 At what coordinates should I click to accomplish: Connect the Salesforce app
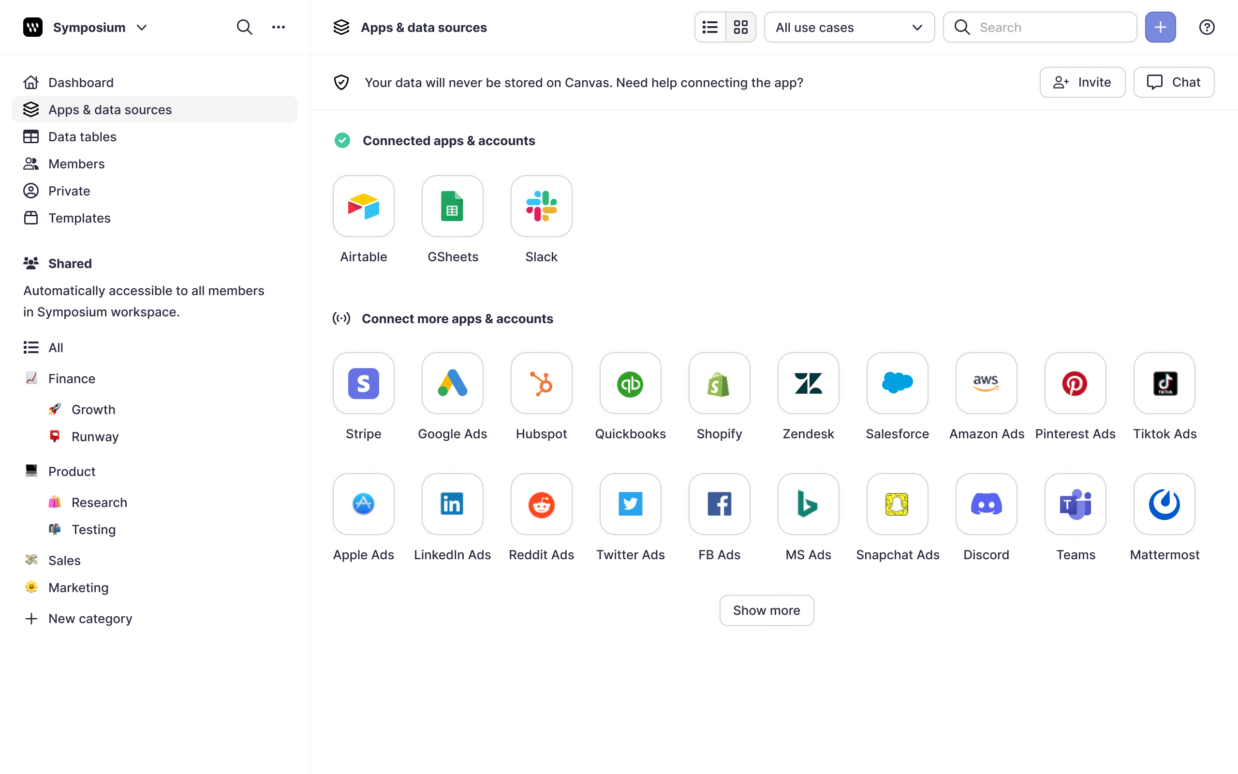click(897, 383)
